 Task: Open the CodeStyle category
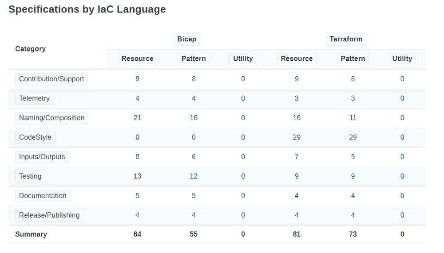pyautogui.click(x=35, y=138)
